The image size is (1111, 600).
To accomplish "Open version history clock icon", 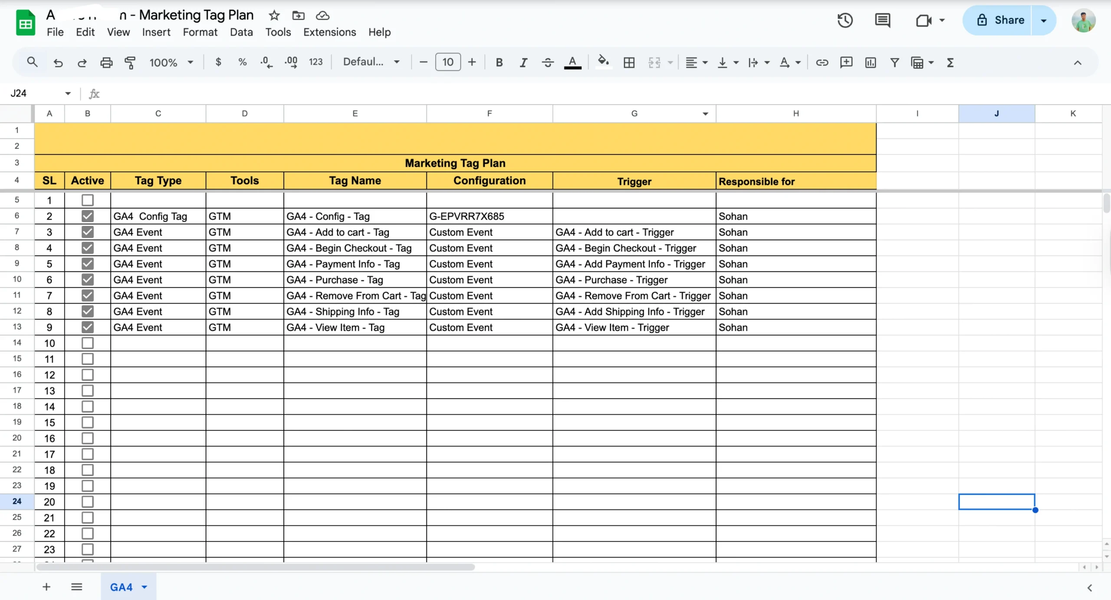I will click(x=845, y=20).
